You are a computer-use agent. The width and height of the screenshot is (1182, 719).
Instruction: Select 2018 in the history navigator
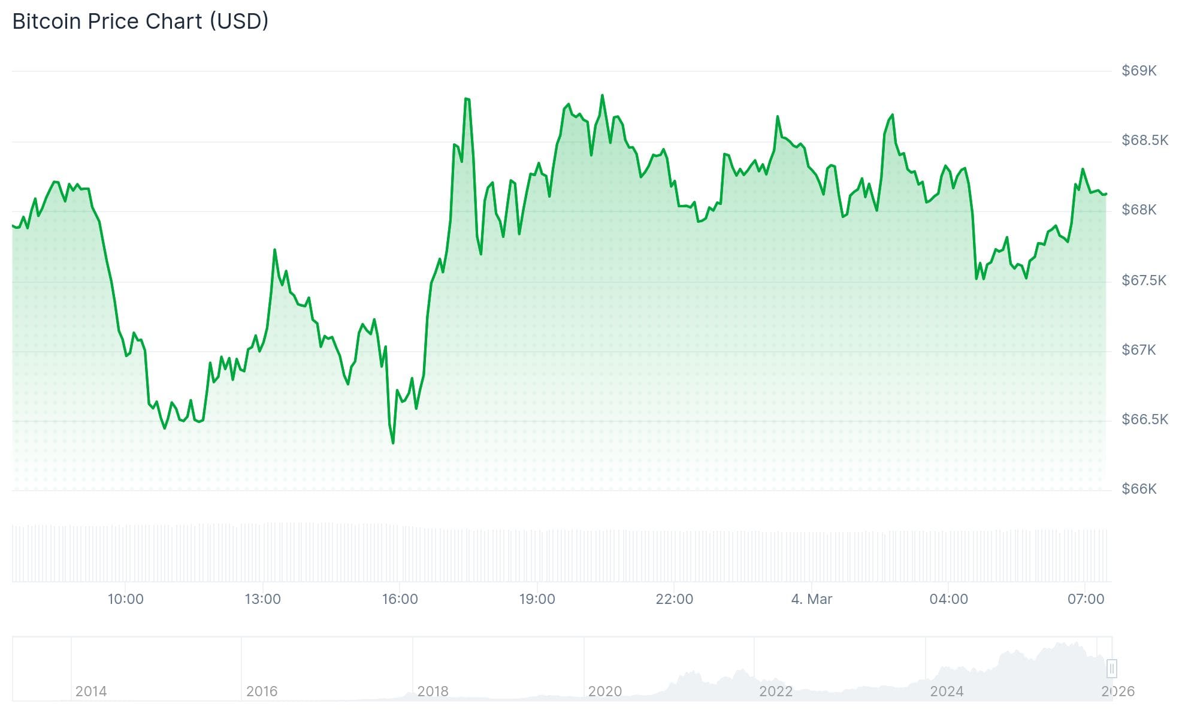coord(433,691)
